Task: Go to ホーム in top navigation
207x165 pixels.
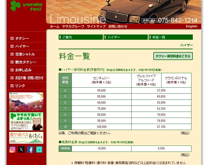Action: [x=55, y=26]
